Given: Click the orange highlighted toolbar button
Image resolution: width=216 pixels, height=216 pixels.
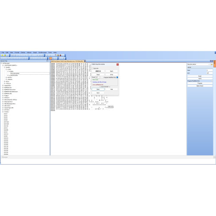Looking at the screenshot, I should pos(51,58).
